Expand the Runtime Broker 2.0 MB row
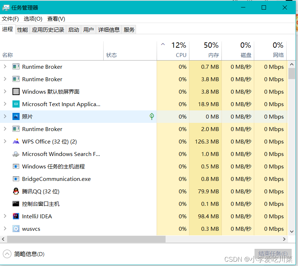 [5, 129]
